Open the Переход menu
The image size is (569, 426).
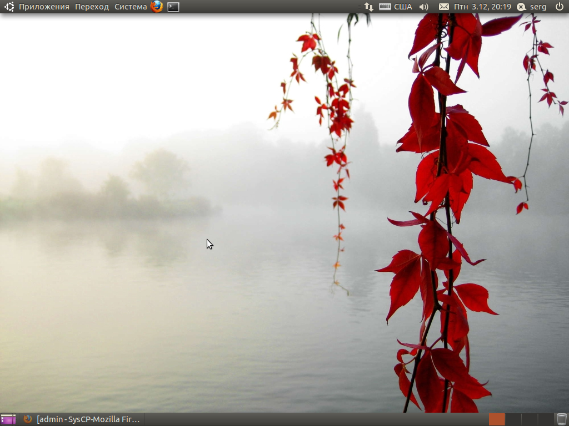pyautogui.click(x=92, y=7)
